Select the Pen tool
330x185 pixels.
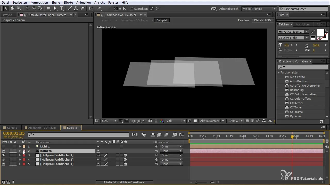pos(55,8)
